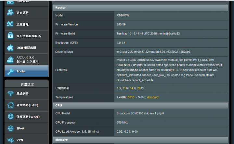Open the IPv6 globe icon

pos(10,128)
